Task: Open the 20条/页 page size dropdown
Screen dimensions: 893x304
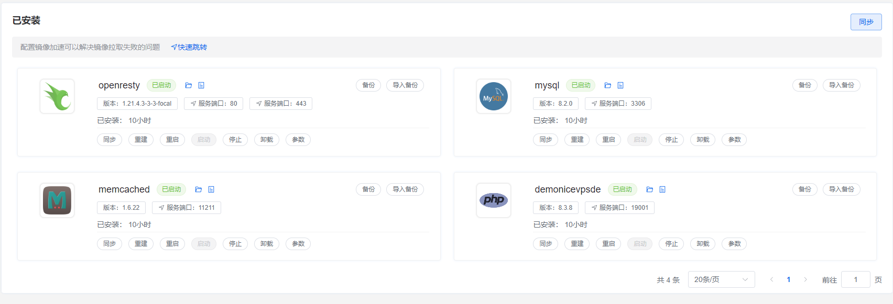Action: (x=721, y=279)
